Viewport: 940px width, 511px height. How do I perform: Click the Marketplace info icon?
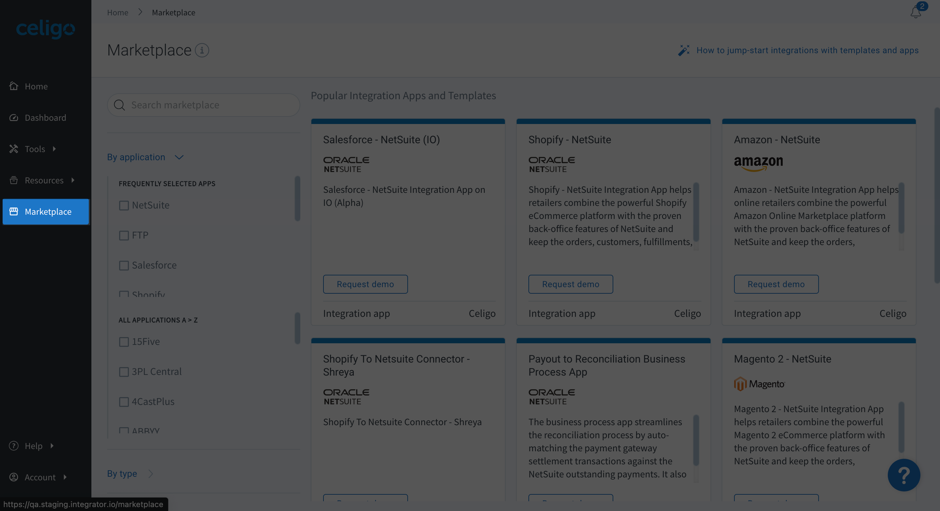click(x=202, y=50)
